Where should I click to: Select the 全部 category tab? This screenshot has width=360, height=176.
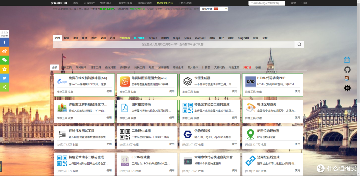(54, 68)
